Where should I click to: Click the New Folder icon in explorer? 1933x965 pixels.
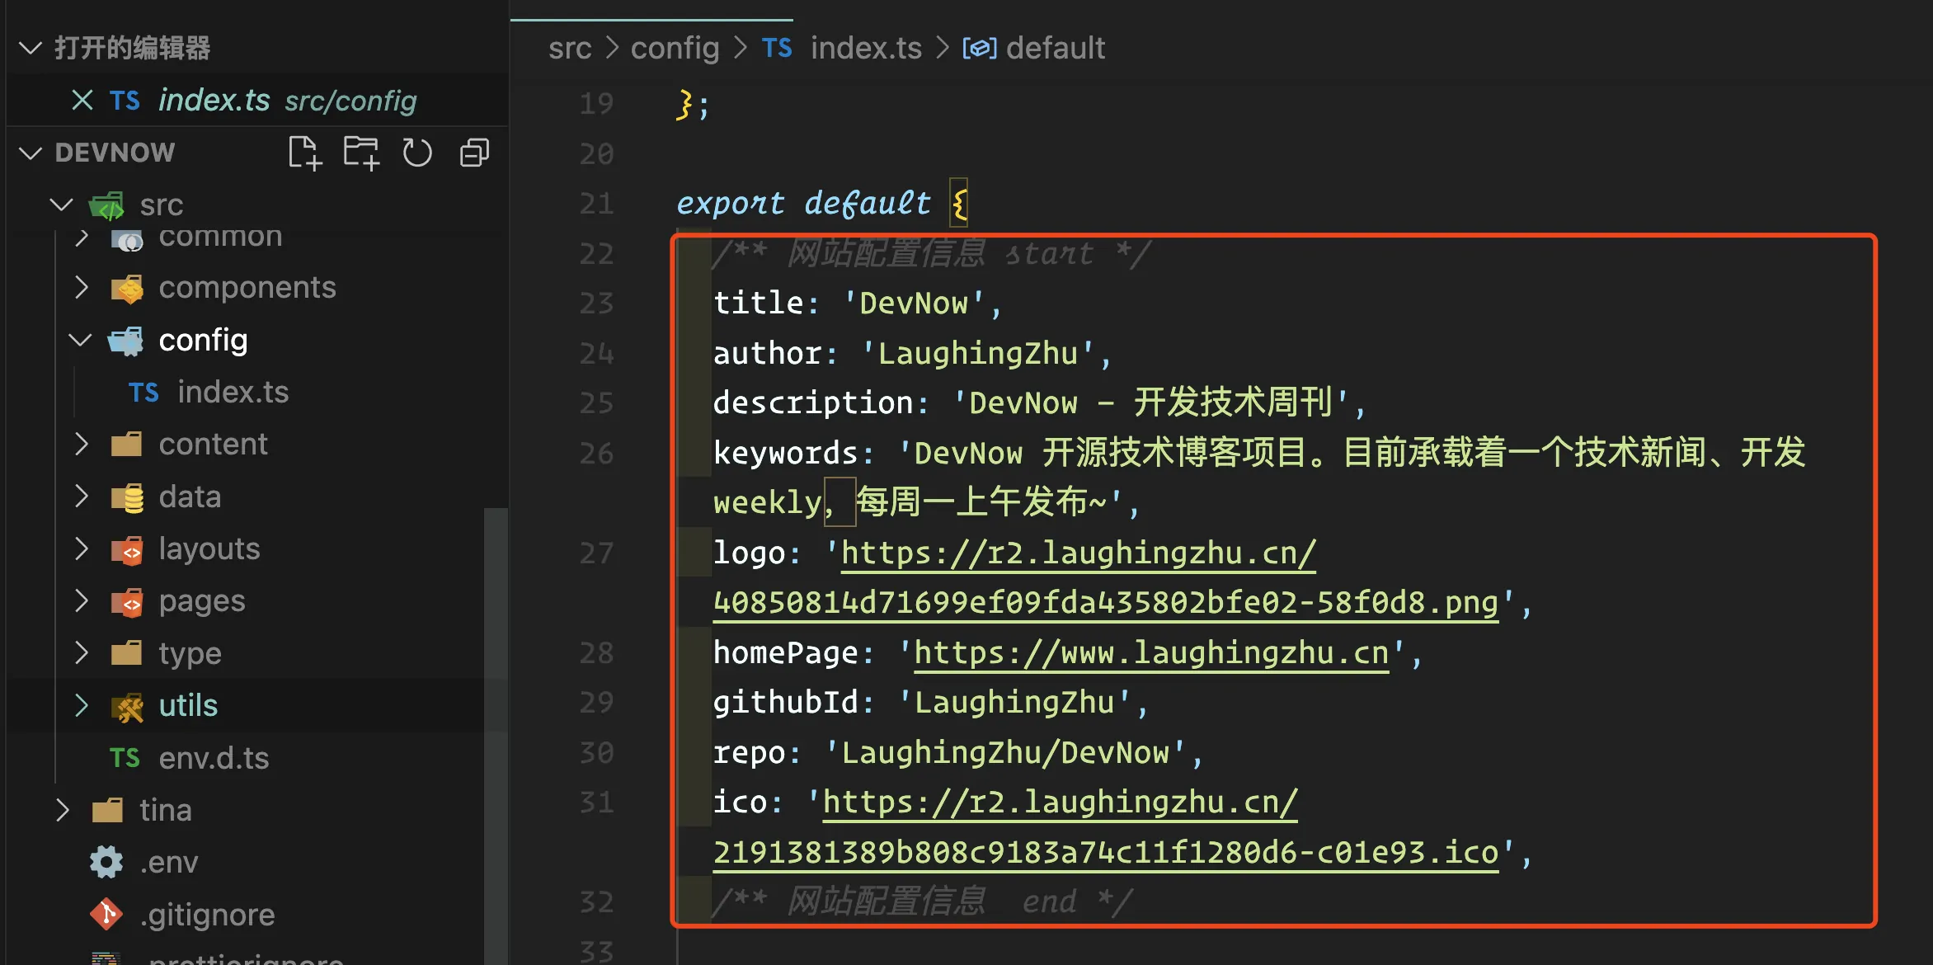click(x=361, y=153)
